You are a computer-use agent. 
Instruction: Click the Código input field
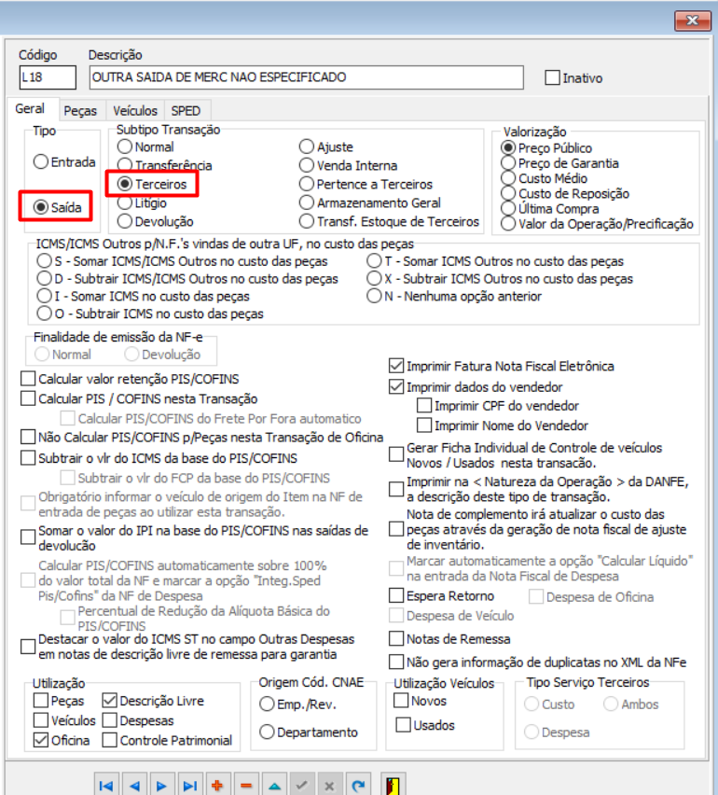pyautogui.click(x=48, y=77)
